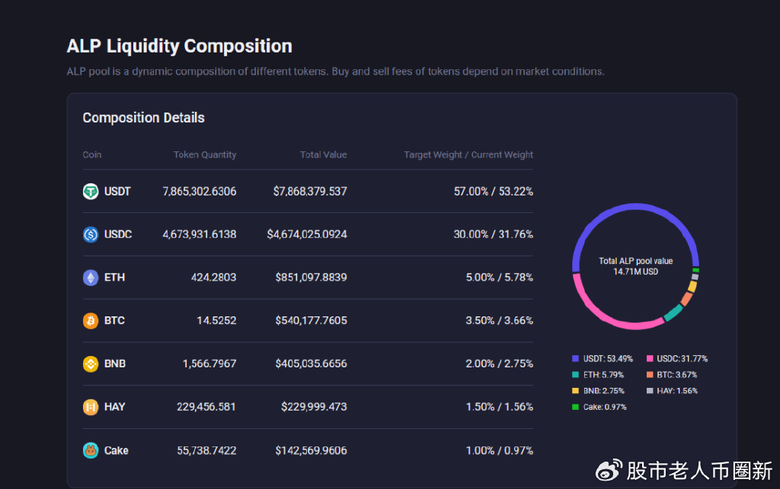Screen dimensions: 780x489
Task: Click the Total Value column header
Action: (x=323, y=155)
